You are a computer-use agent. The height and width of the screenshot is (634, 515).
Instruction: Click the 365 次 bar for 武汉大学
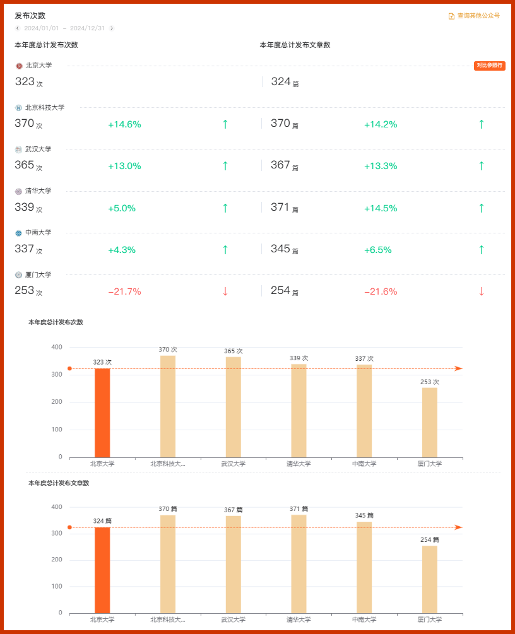pyautogui.click(x=234, y=407)
